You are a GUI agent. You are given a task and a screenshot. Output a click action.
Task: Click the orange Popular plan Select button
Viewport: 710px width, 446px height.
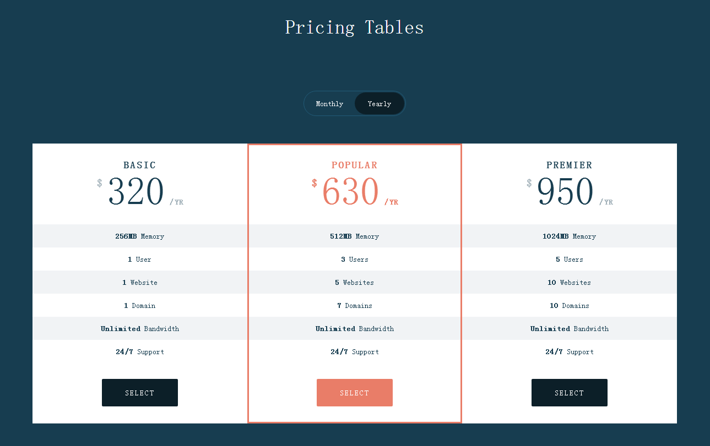tap(355, 393)
